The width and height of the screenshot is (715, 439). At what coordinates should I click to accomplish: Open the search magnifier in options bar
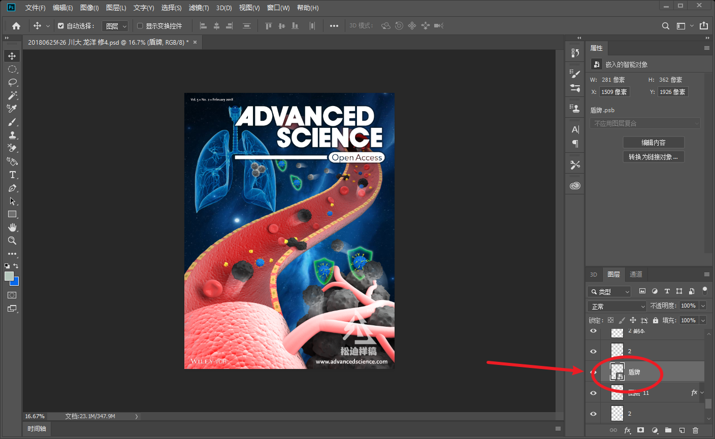coord(665,26)
